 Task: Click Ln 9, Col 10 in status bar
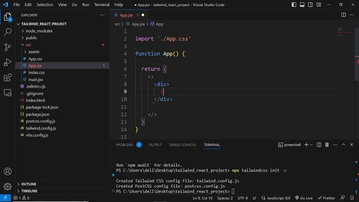[202, 198]
